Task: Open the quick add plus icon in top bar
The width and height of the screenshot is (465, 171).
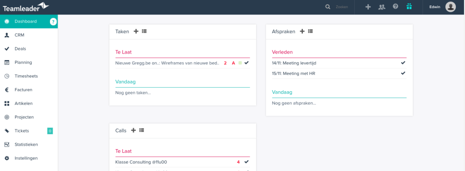Action: pos(368,7)
